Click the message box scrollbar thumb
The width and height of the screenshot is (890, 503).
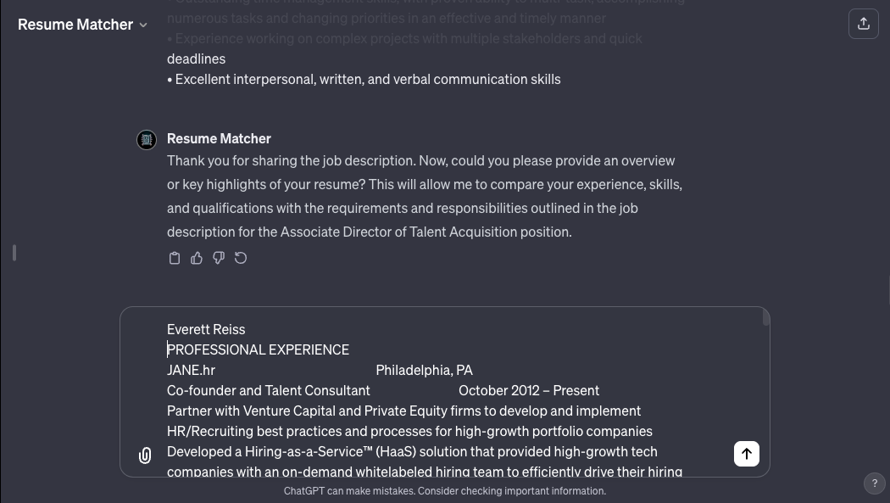pos(765,319)
